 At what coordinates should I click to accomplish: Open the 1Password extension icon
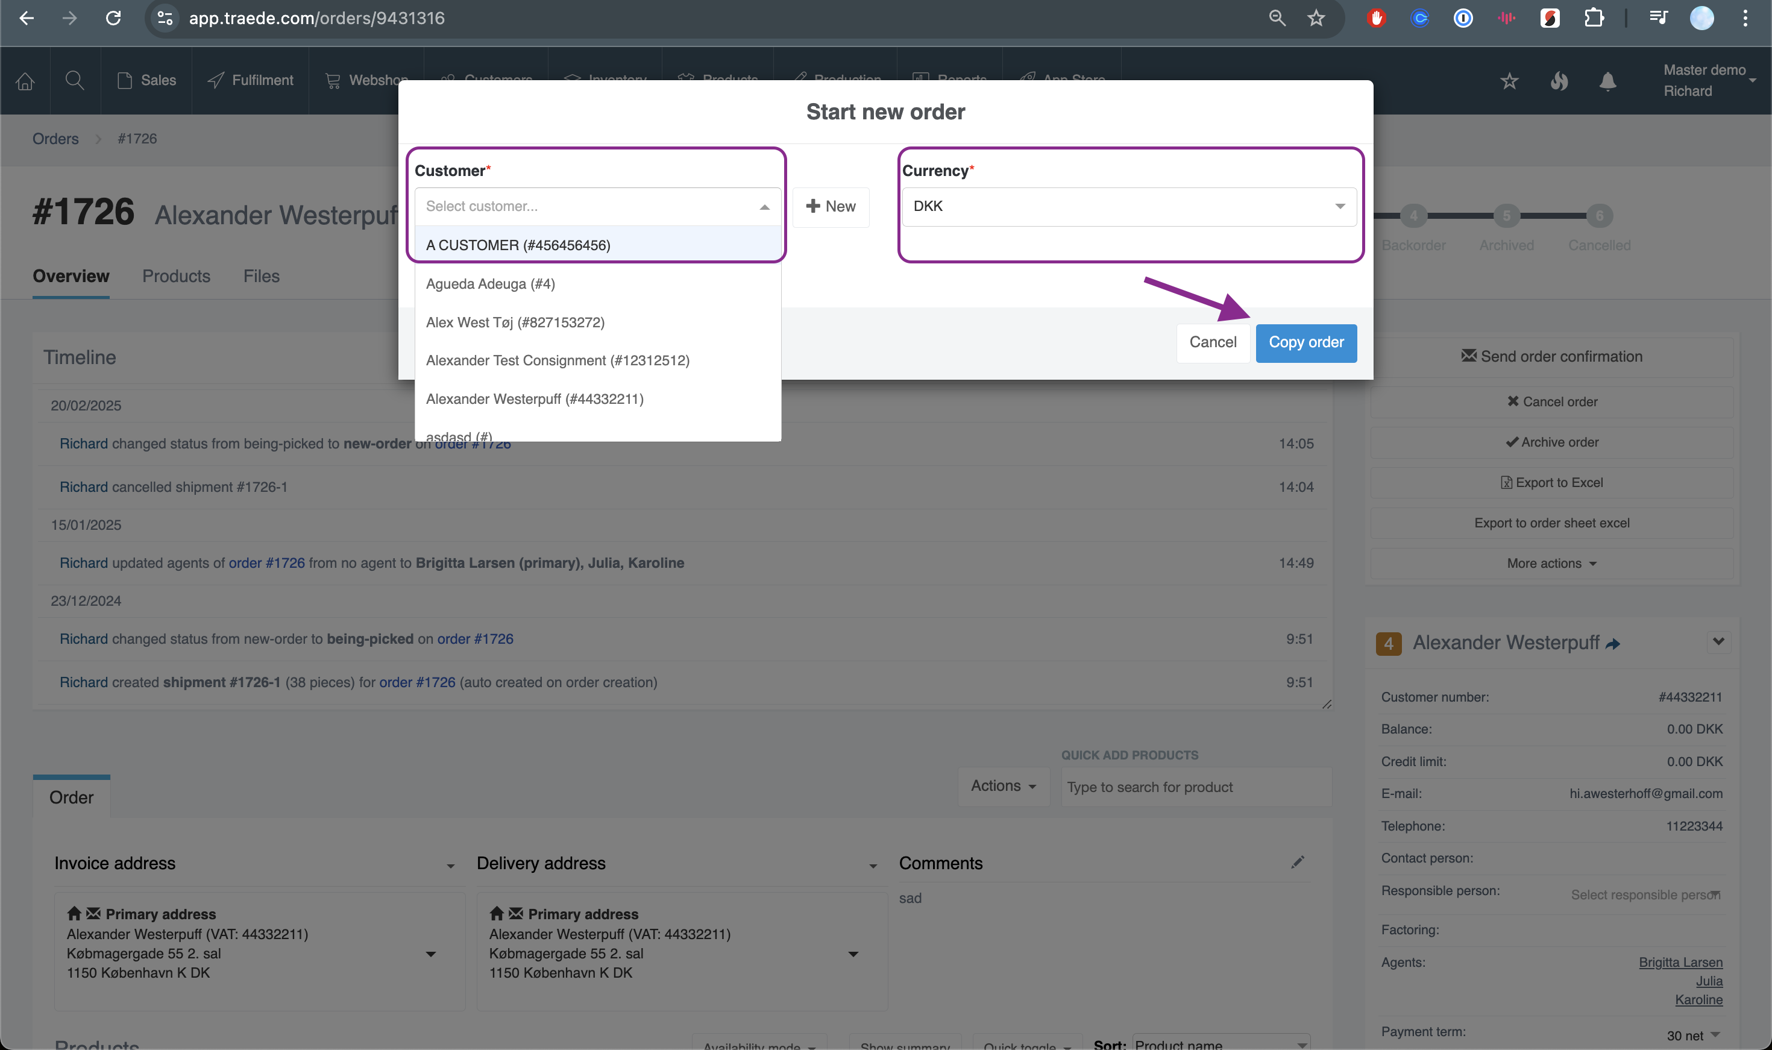pos(1463,19)
